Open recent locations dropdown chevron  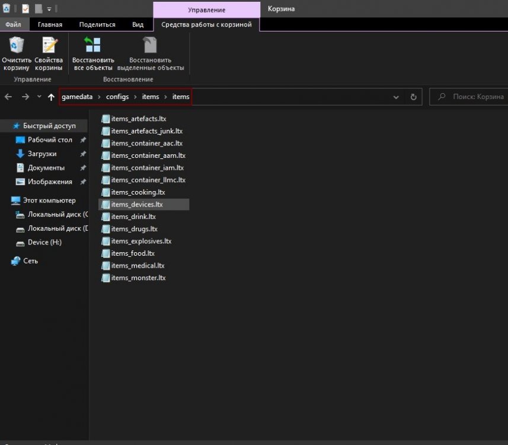tap(39, 97)
